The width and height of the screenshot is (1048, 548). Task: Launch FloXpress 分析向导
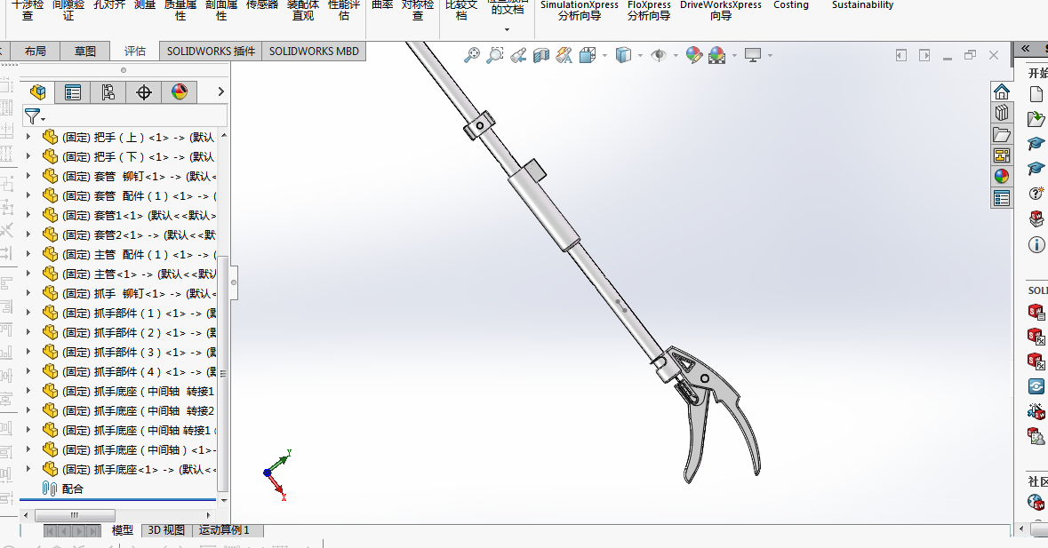(x=649, y=10)
